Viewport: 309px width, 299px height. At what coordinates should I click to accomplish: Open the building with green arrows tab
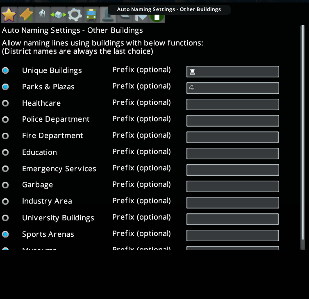click(58, 15)
